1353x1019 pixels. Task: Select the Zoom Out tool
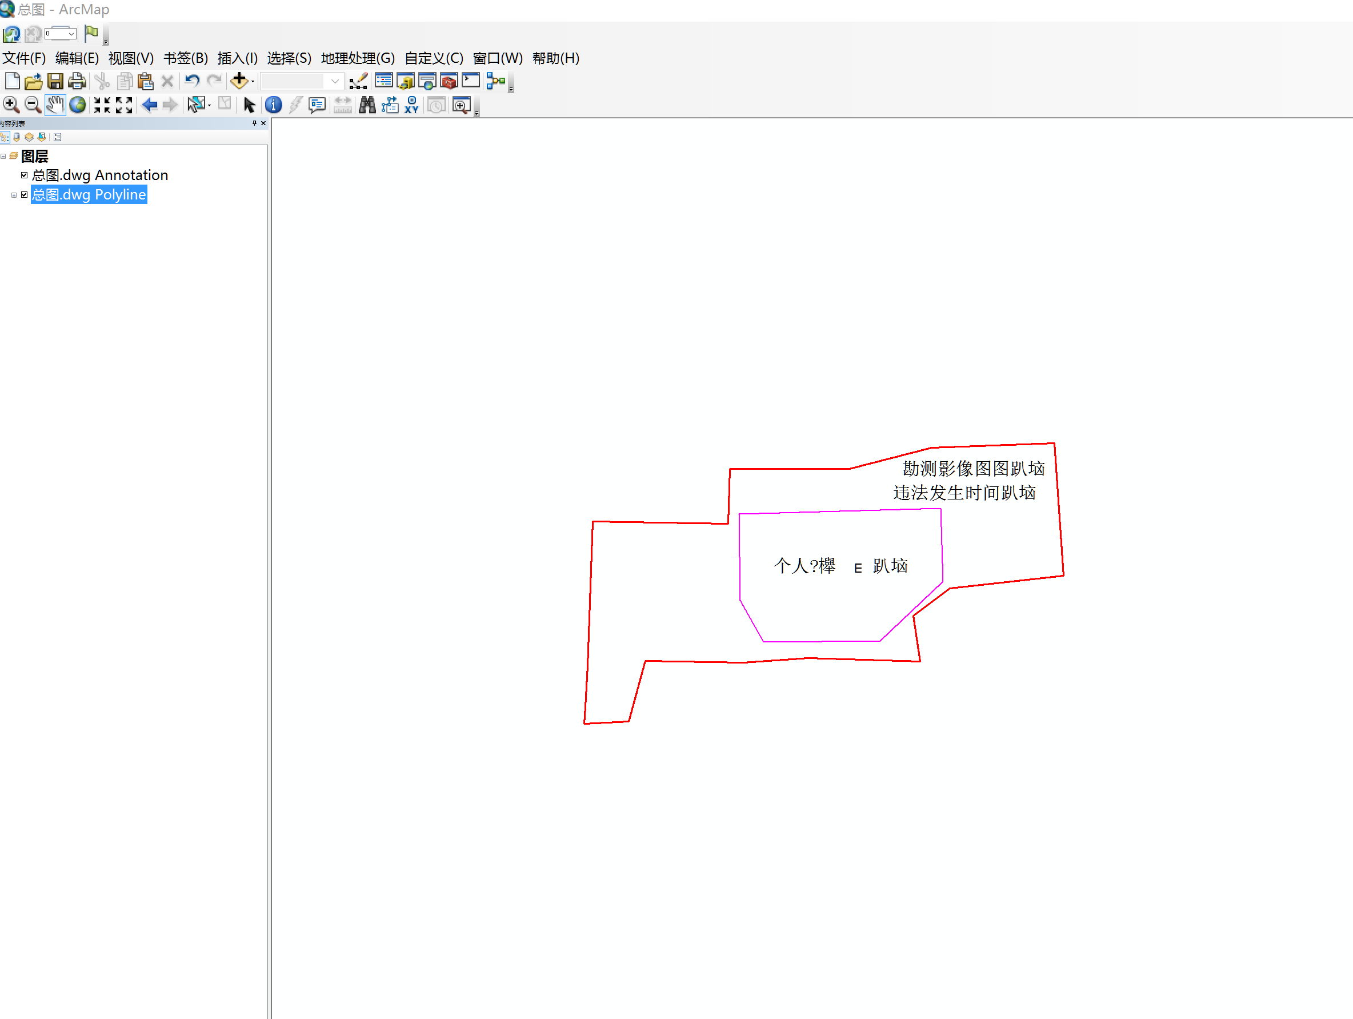pos(33,105)
